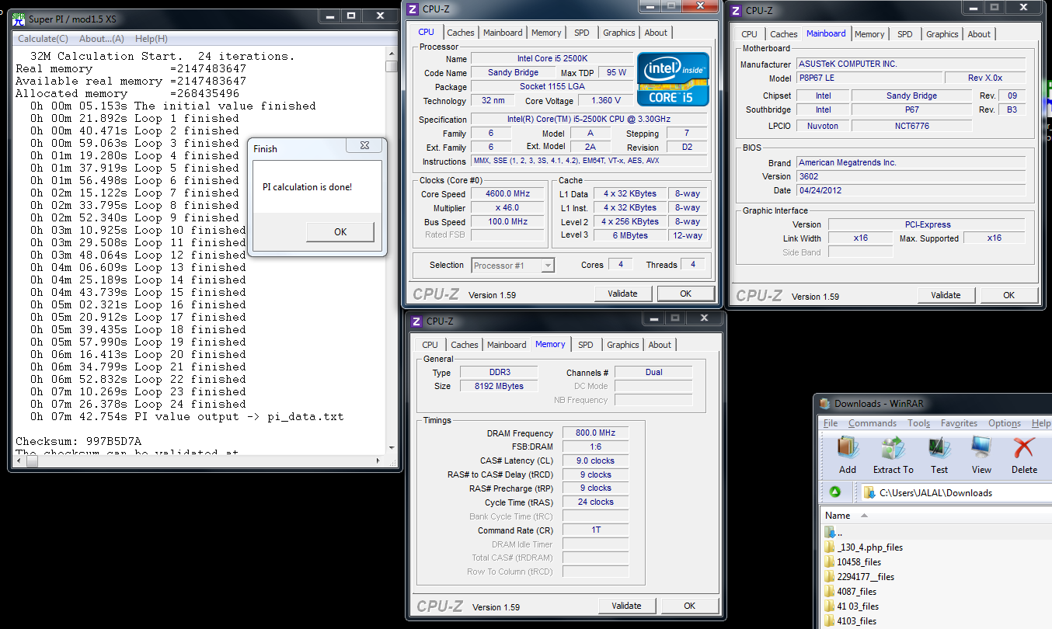Viewport: 1052px width, 629px height.
Task: Click the DRAM Frequency 800.0 MHz field
Action: click(x=595, y=433)
